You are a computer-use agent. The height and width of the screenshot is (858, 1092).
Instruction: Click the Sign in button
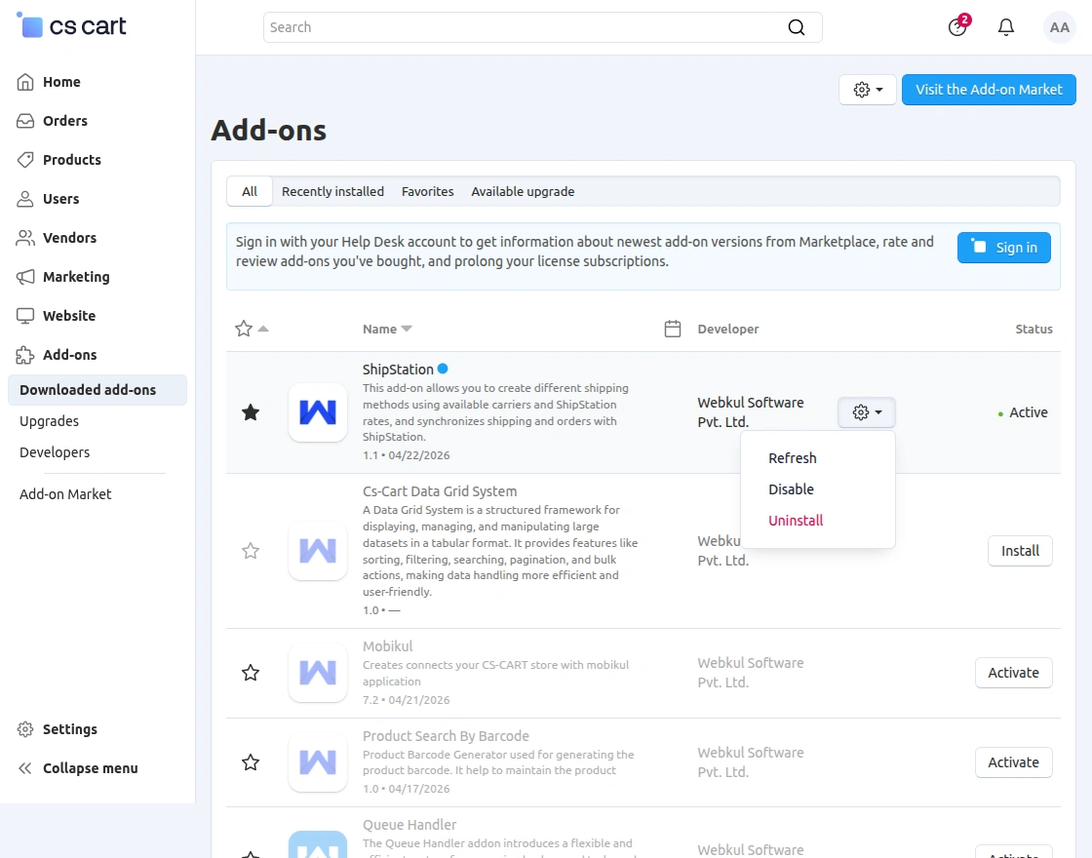coord(1003,248)
